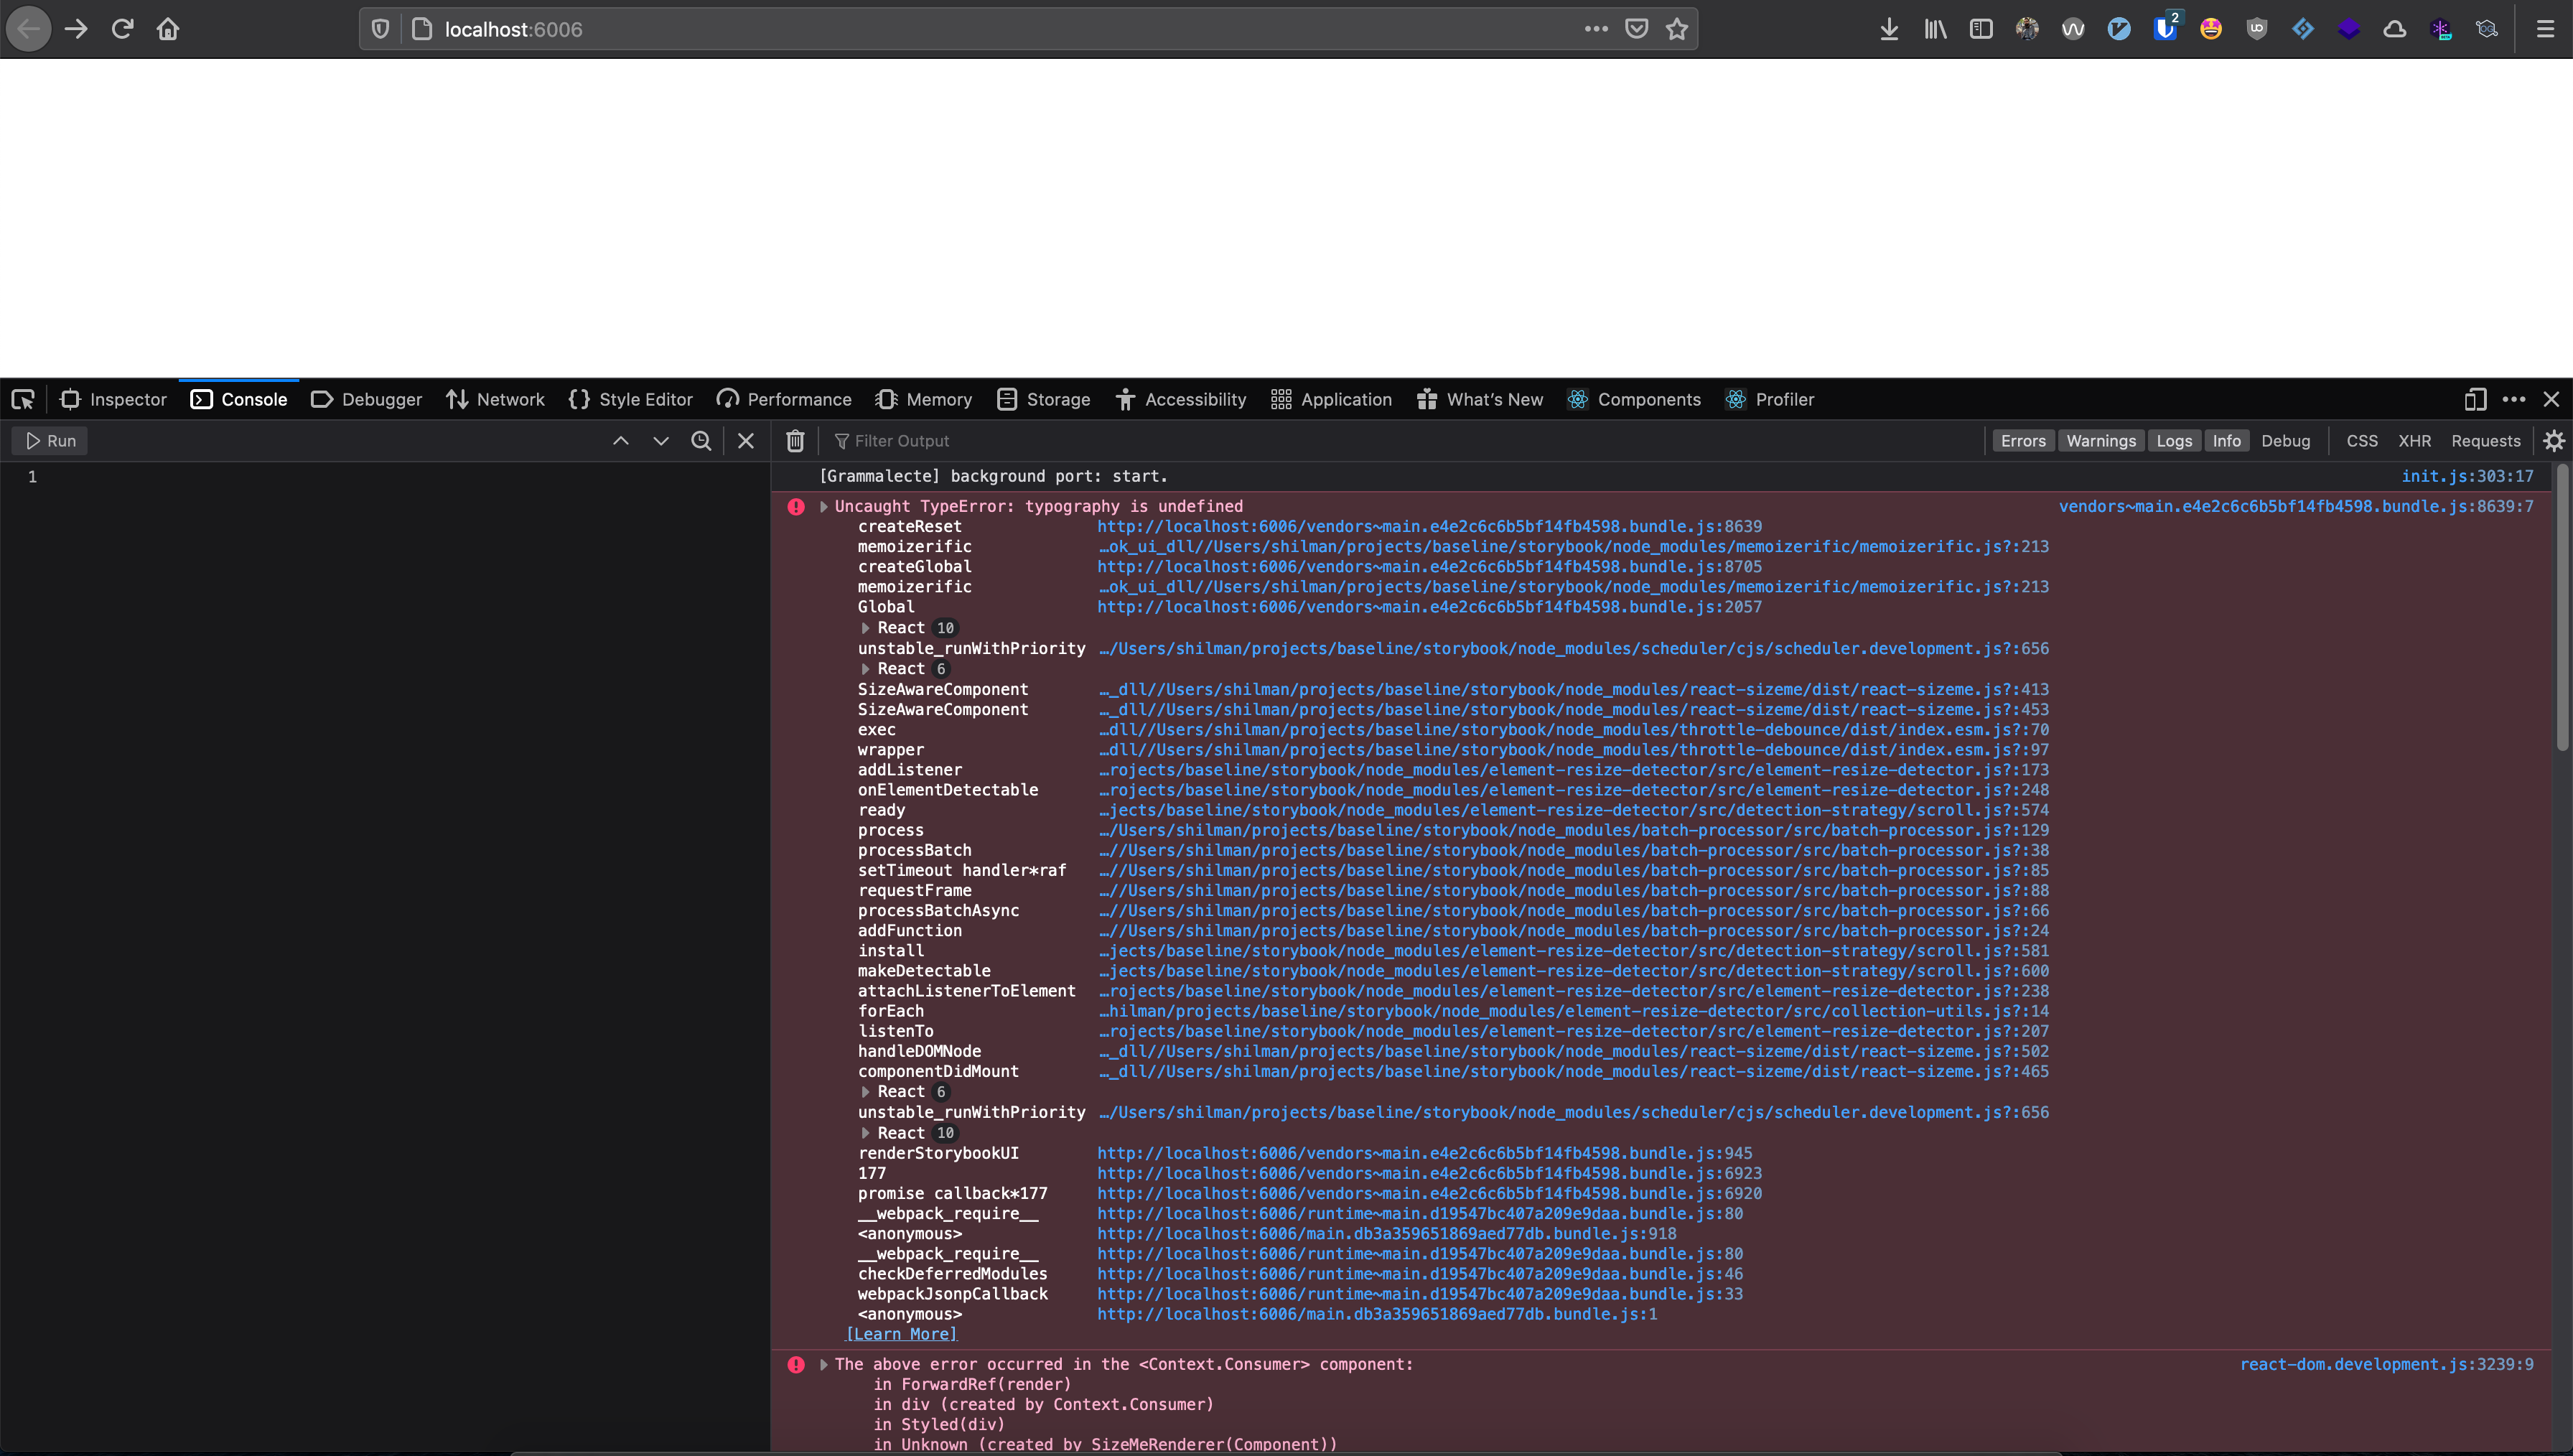Open page actions three-dot menu in address bar
Screen dimensions: 2573x1456
(x=1595, y=29)
